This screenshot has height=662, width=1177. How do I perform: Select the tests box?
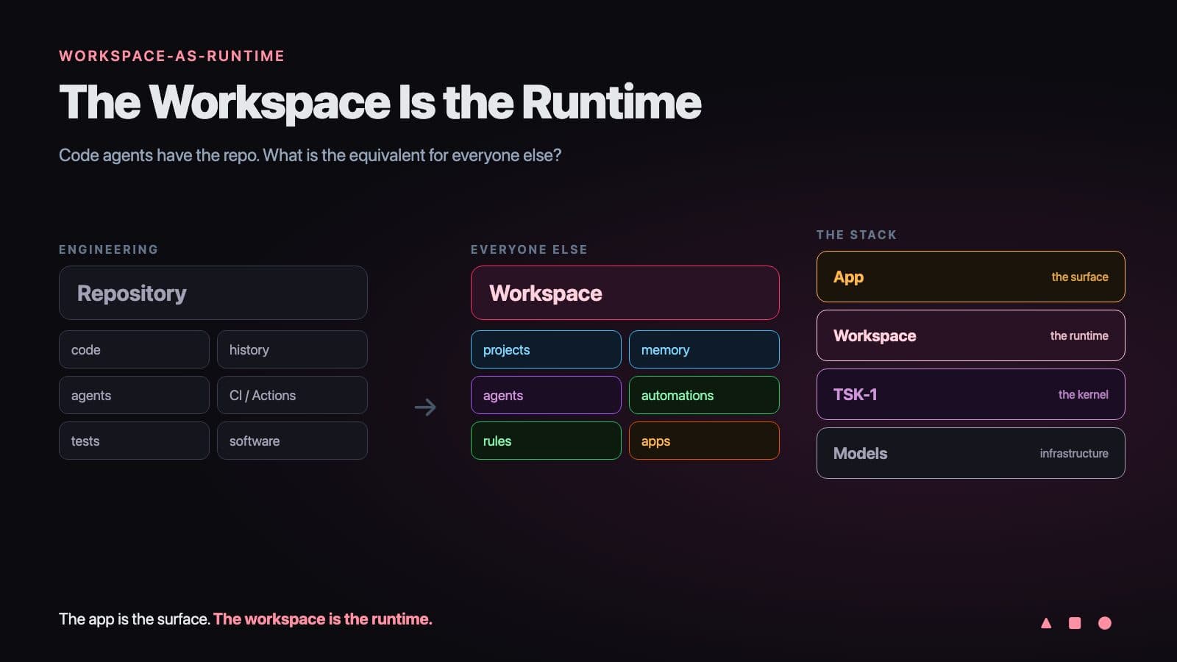point(134,441)
